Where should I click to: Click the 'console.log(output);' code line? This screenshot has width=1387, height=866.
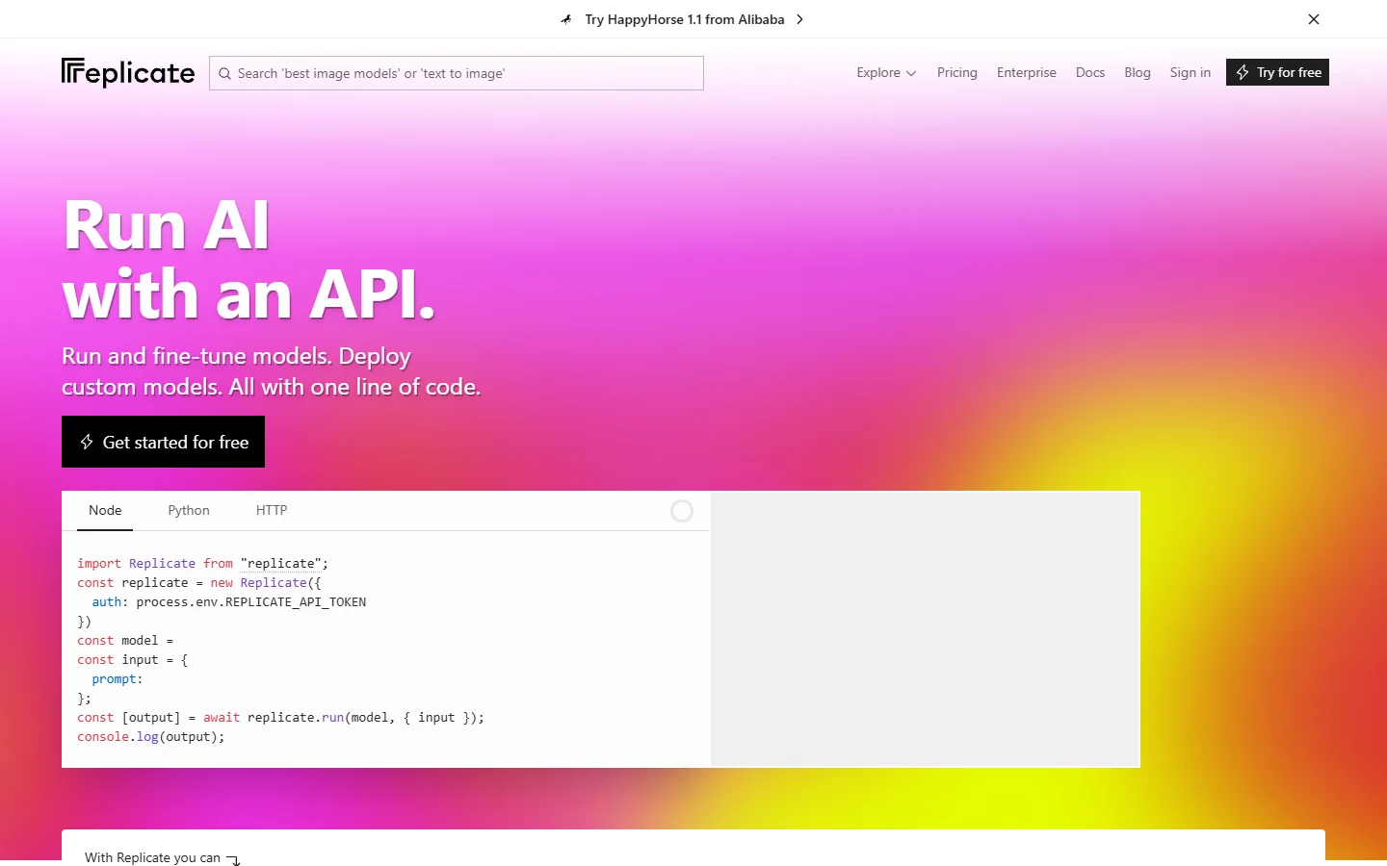pyautogui.click(x=150, y=736)
